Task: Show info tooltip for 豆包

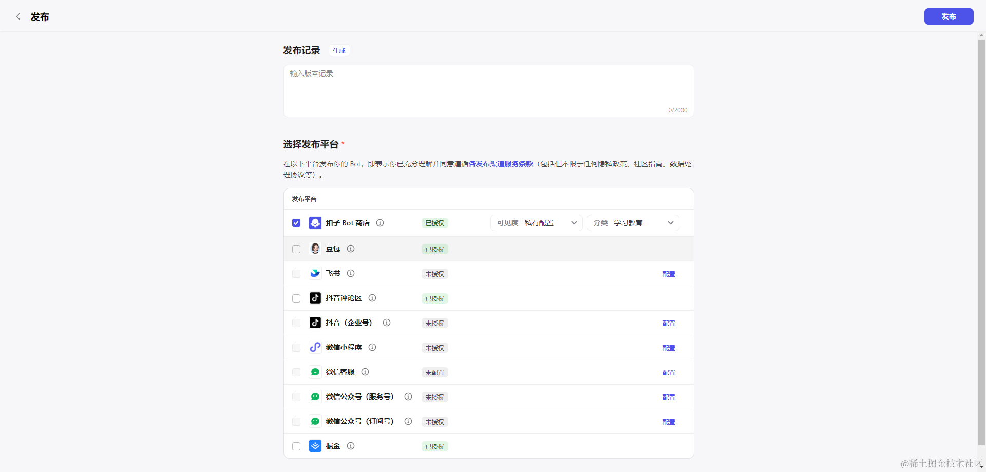Action: coord(351,249)
